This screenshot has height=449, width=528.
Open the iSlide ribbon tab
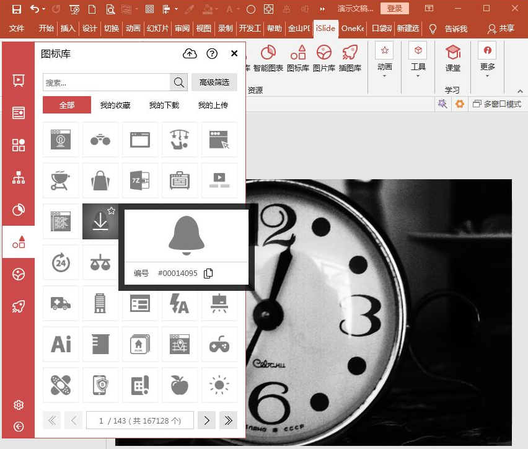(325, 29)
